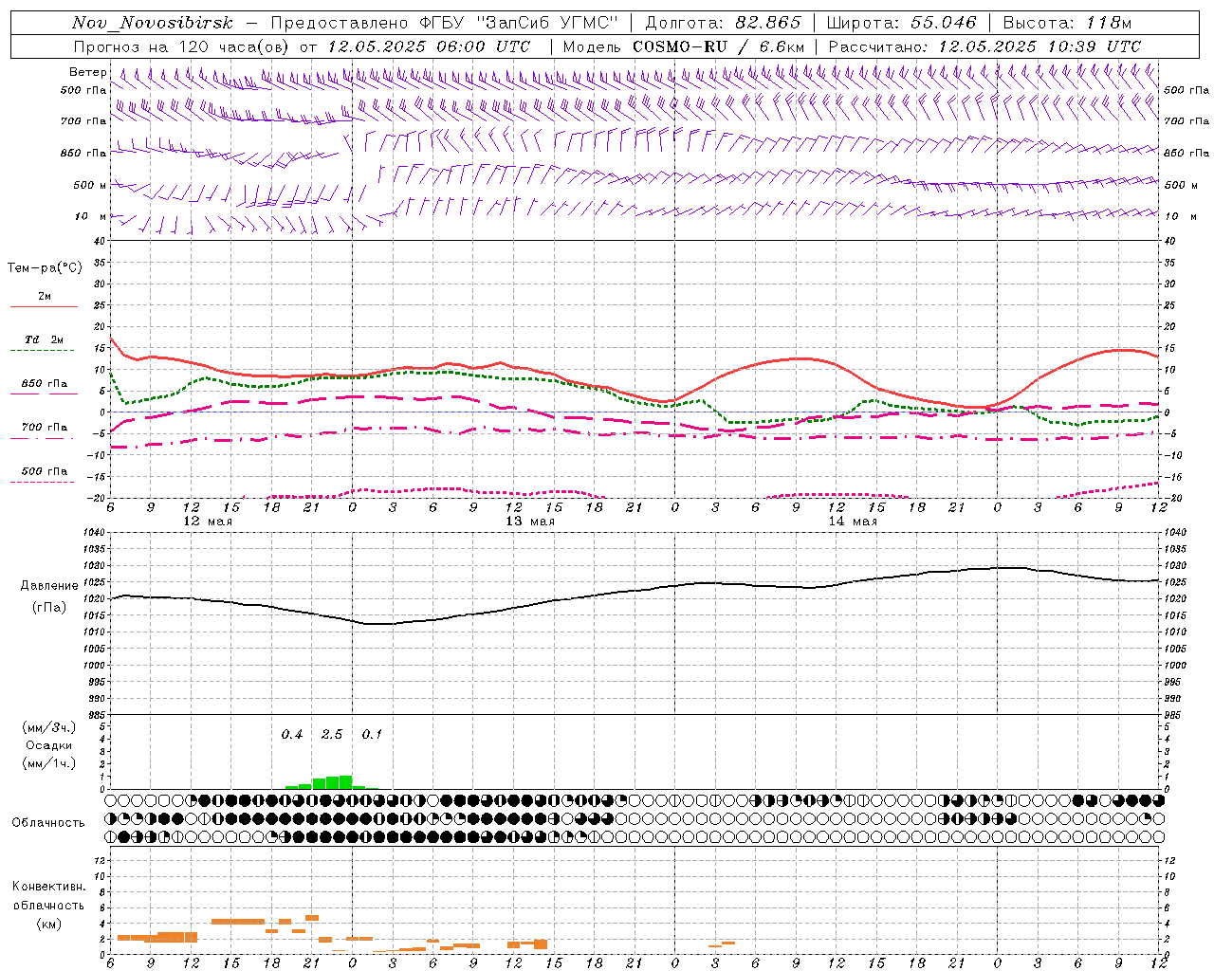Click the longitude value Долгота: 82.865
This screenshot has height=971, width=1214.
[x=723, y=23]
